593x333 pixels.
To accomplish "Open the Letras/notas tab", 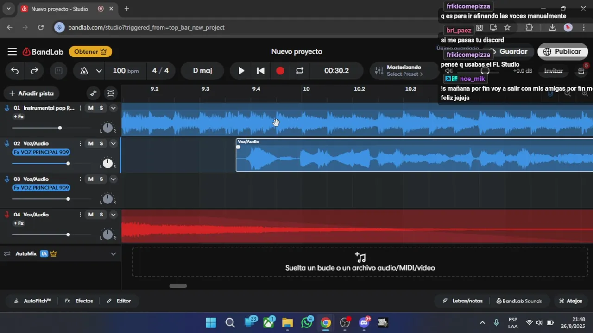I will [462, 301].
